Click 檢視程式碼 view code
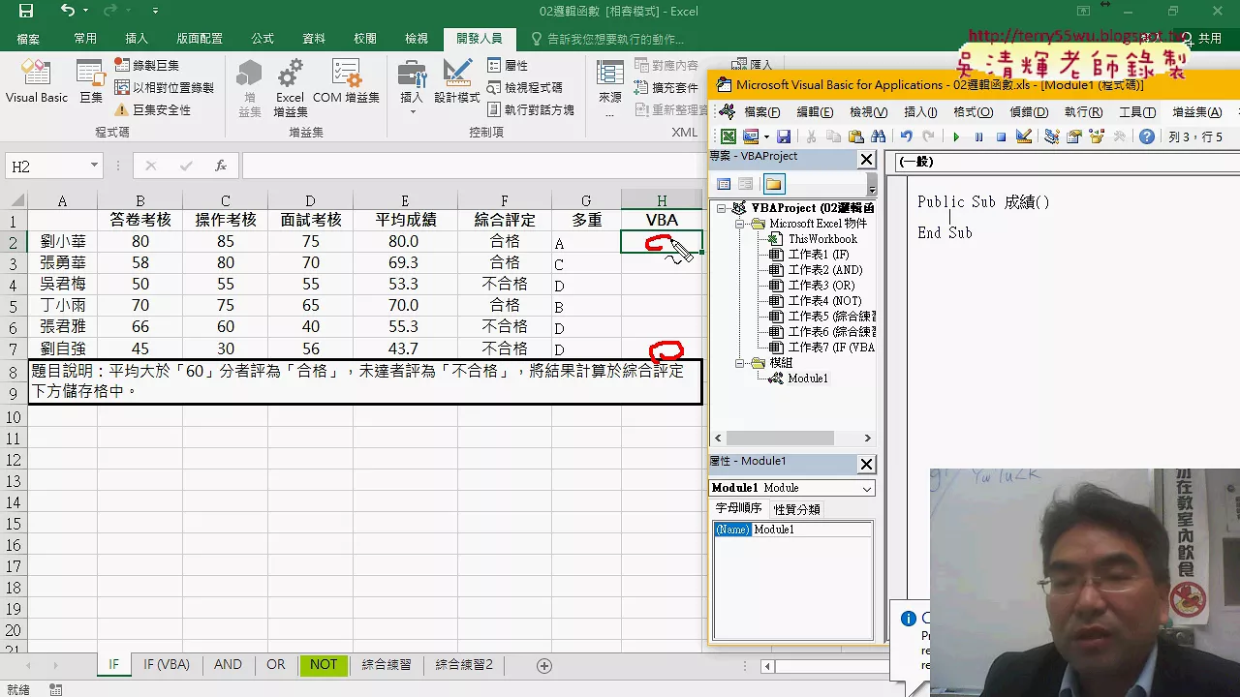Screen dimensions: 1240x697 click(525, 87)
